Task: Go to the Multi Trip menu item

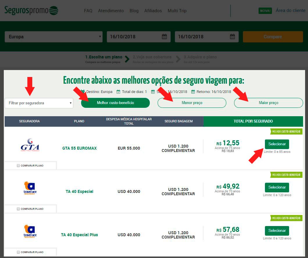Action: (x=177, y=10)
